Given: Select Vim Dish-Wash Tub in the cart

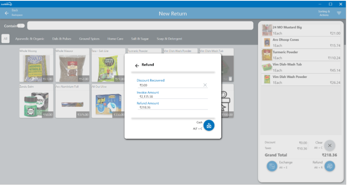Looking at the screenshot, I should pyautogui.click(x=301, y=67).
